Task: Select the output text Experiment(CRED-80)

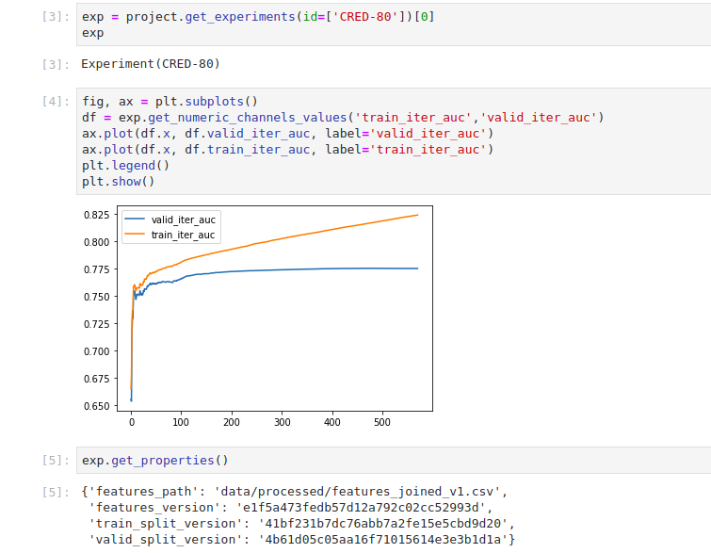Action: [151, 64]
